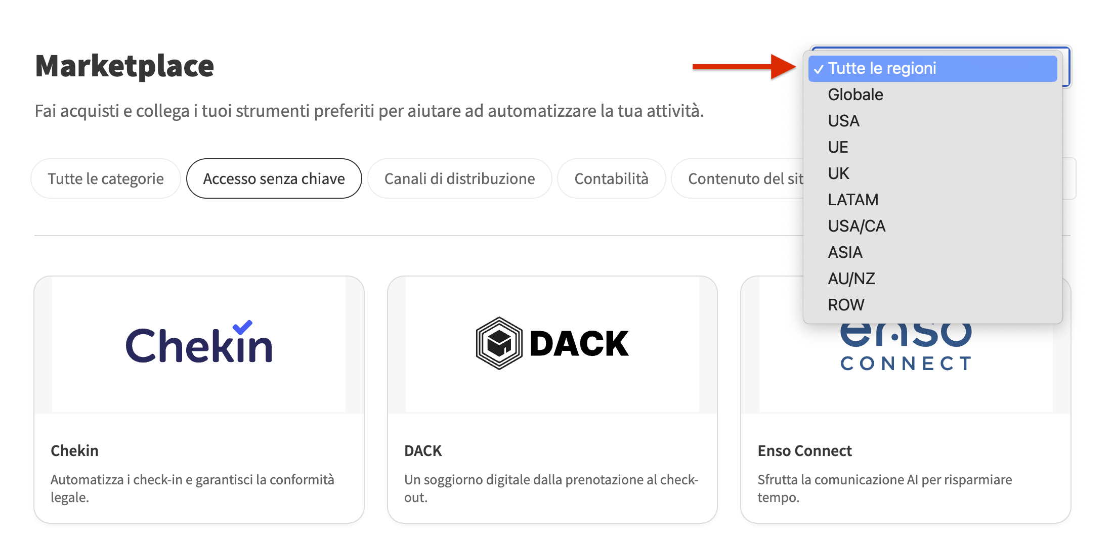Choose AU/NZ region option
The width and height of the screenshot is (1112, 544).
pos(851,279)
